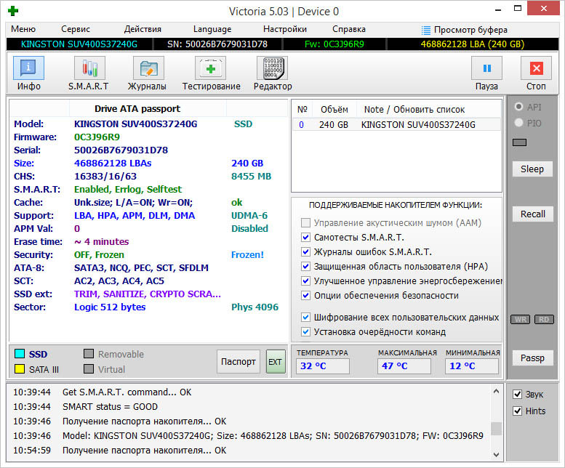Click the SN: 50026B7679031D78 header field
Screen dimensions: 565x468
[217, 44]
